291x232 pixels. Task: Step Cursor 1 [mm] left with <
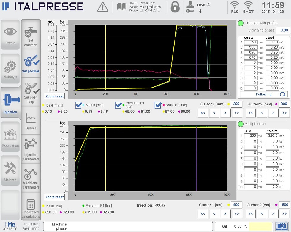click(x=214, y=113)
